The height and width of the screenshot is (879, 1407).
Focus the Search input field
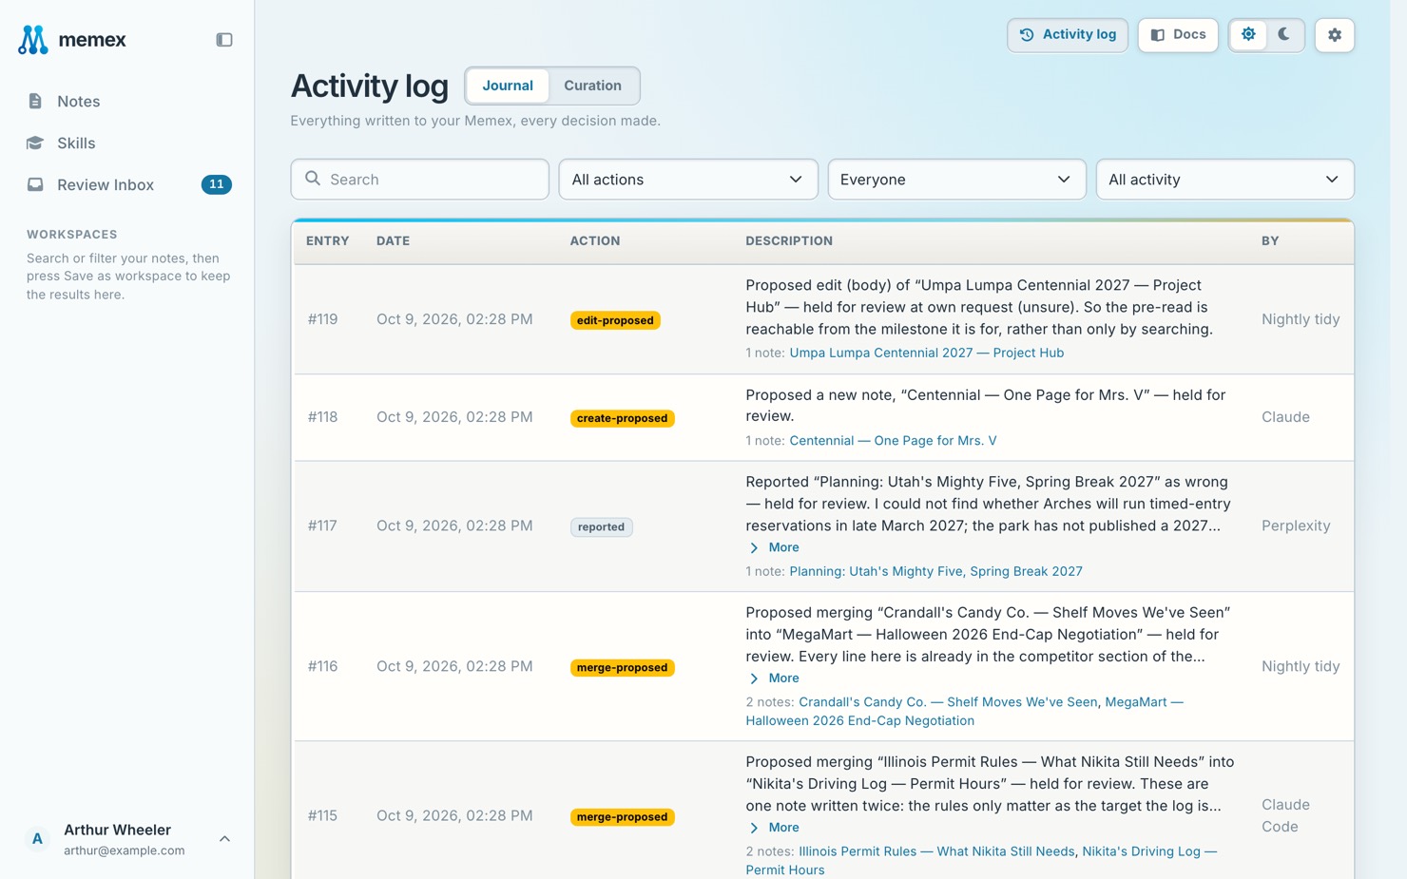pos(420,180)
